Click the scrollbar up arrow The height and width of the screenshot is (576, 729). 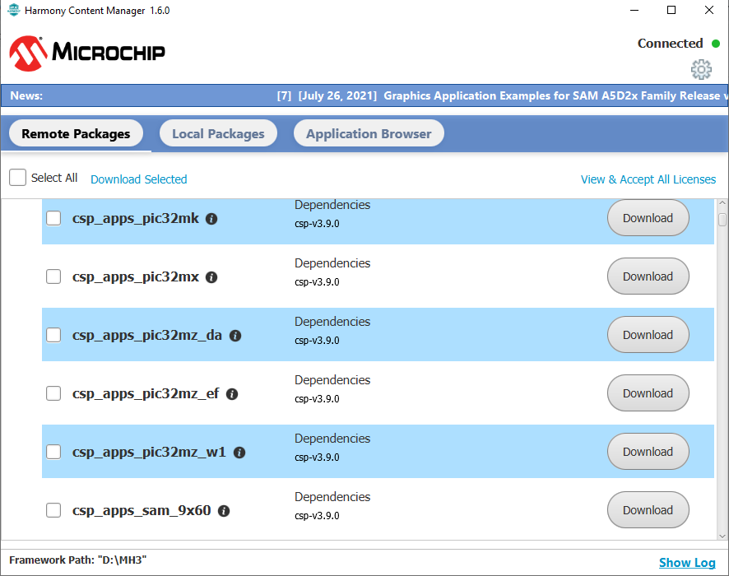pos(722,203)
